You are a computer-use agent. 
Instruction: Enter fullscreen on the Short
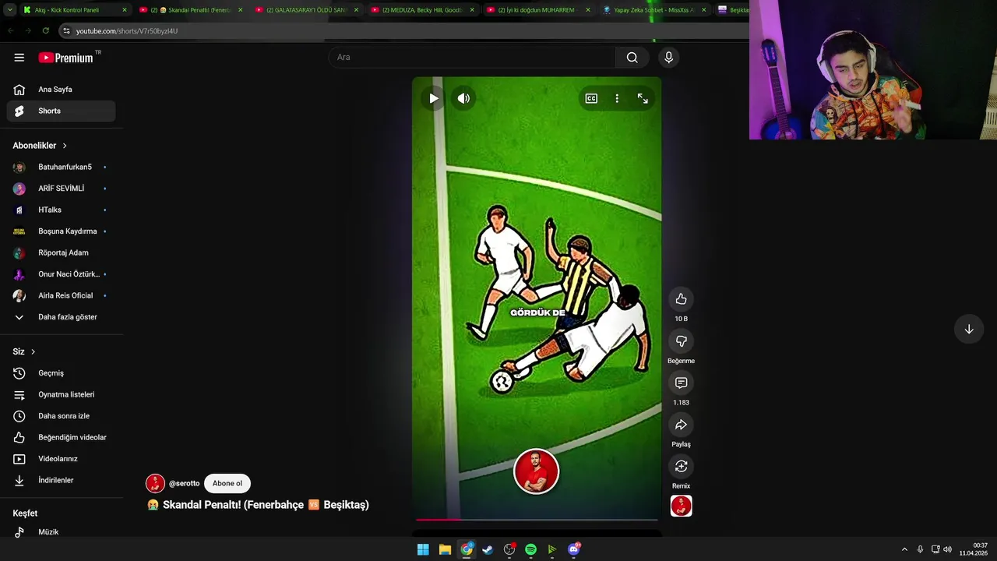coord(643,98)
